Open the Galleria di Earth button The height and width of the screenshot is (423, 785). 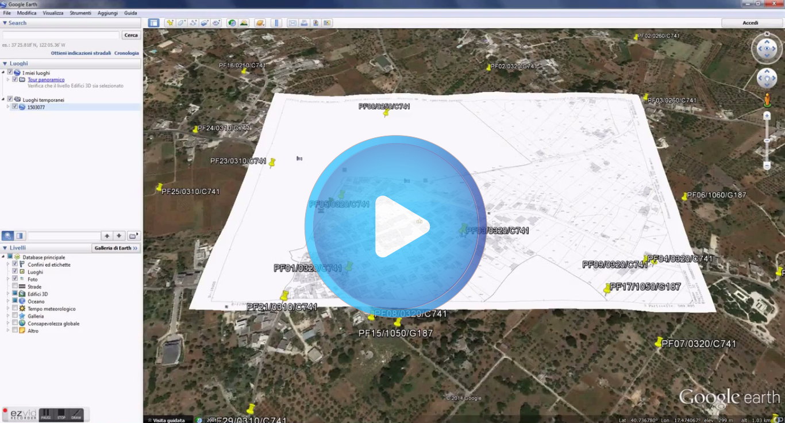point(116,248)
